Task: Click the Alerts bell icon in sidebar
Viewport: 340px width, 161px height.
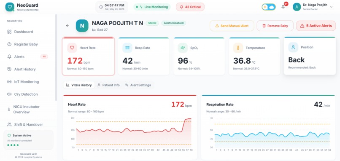Action: (x=9, y=57)
